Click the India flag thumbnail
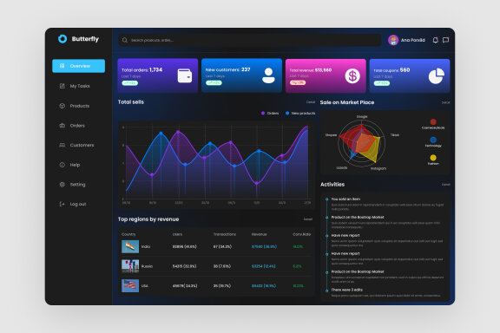 (x=130, y=246)
